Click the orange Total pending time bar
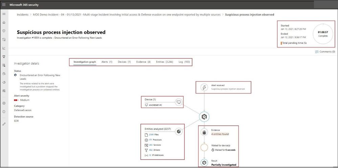This screenshot has height=168, width=338. (x=281, y=43)
